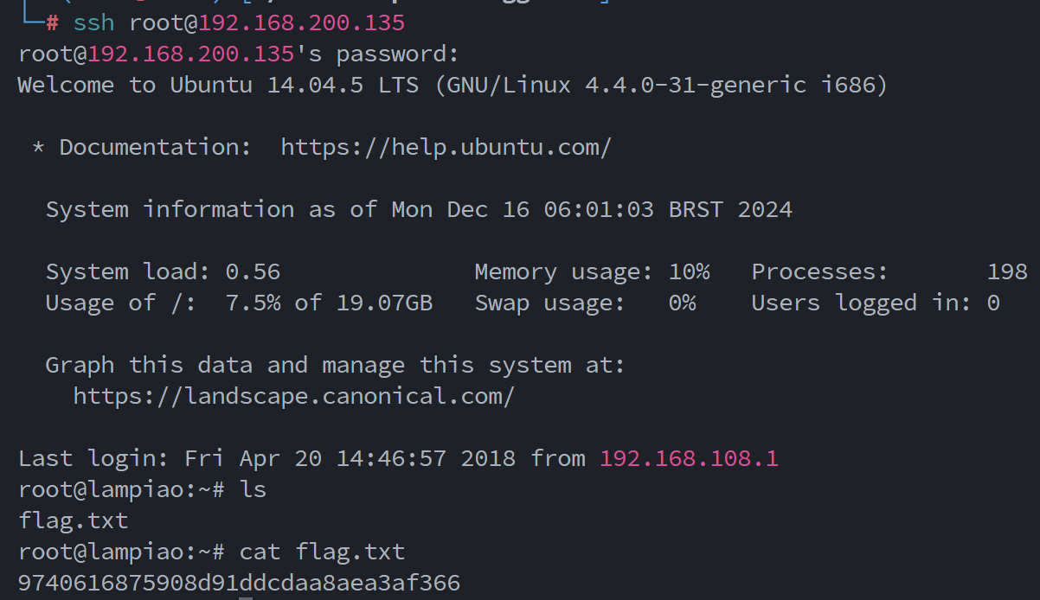Click the Users logged in value

993,303
